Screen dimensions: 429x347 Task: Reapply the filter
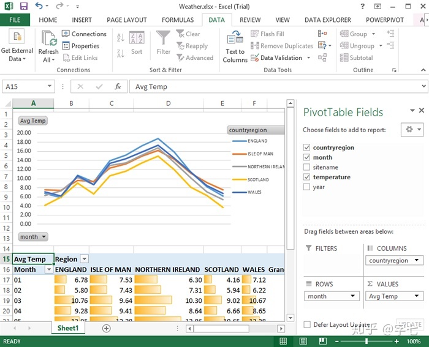tap(192, 46)
